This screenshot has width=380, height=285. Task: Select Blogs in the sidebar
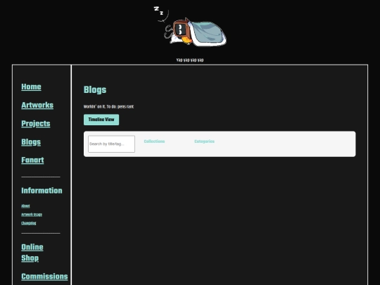click(x=31, y=142)
